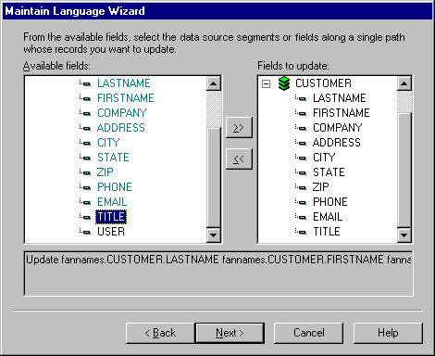The width and height of the screenshot is (435, 356).
Task: Click up arrow of Available fields scrollbar
Action: tap(214, 83)
